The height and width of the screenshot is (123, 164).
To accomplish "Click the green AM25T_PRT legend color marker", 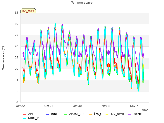I will 65,114.
